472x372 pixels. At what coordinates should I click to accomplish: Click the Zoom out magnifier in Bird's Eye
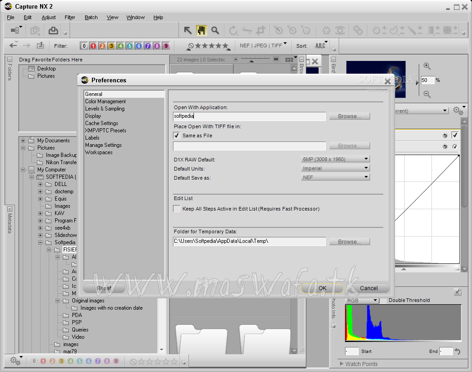[x=427, y=94]
